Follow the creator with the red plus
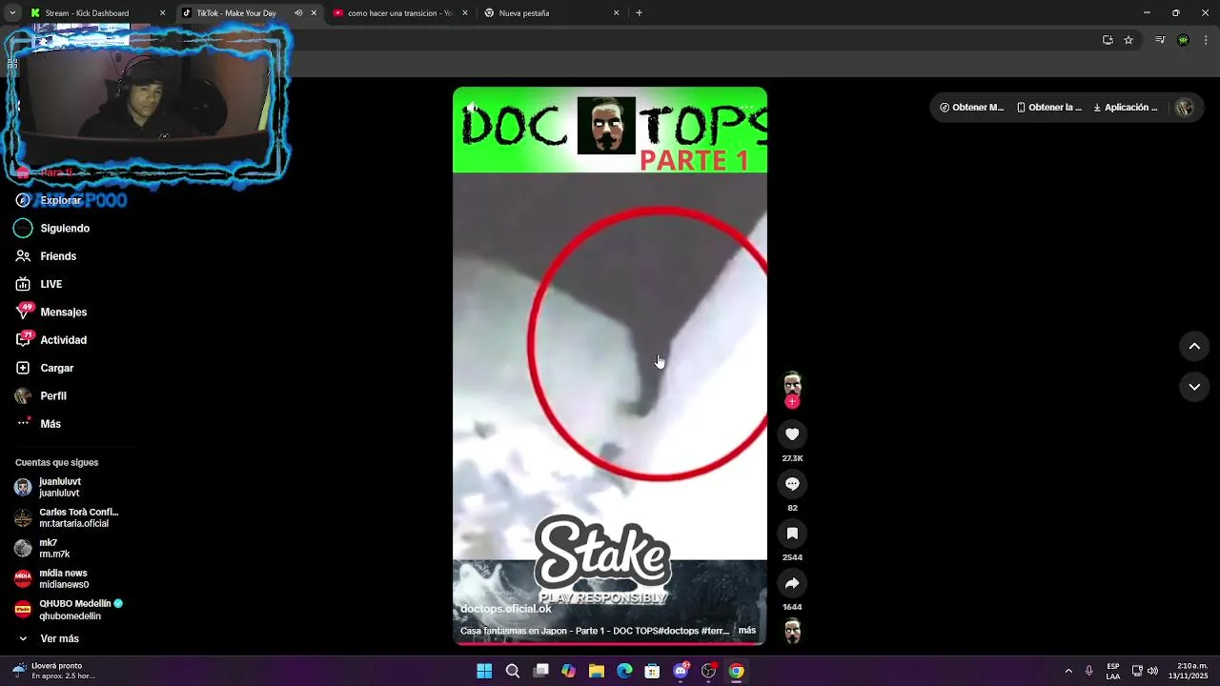The width and height of the screenshot is (1220, 686). pyautogui.click(x=792, y=402)
